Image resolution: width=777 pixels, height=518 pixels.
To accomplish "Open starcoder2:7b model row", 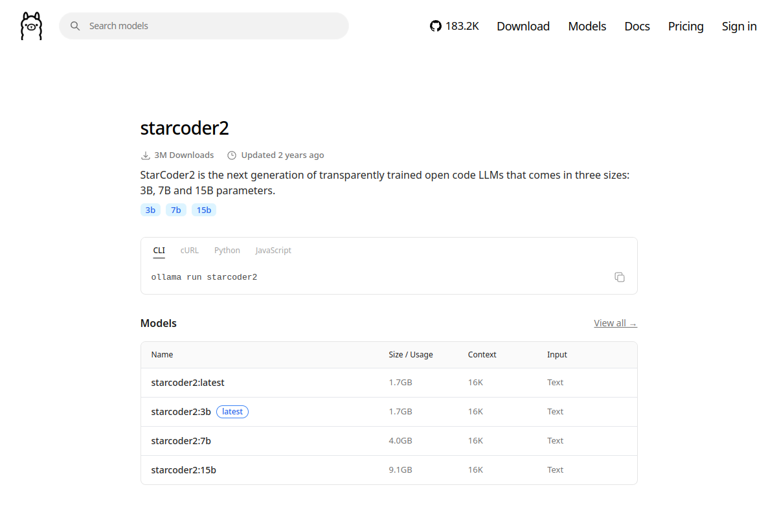I will (x=389, y=441).
